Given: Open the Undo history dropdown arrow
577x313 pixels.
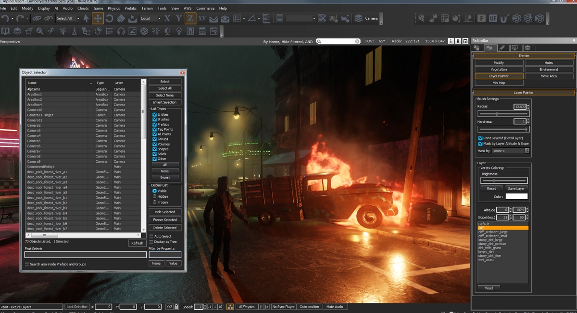Looking at the screenshot, I should 12,19.
